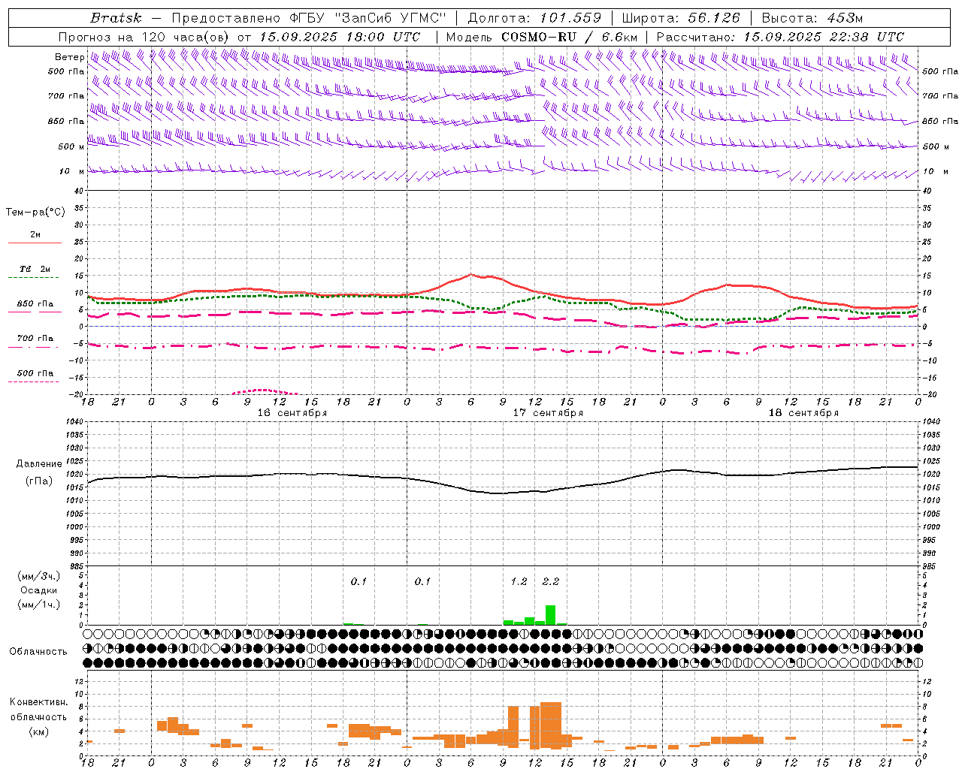The image size is (962, 769).
Task: Select the '850 гПа' temperature legend entry
Action: click(x=35, y=304)
